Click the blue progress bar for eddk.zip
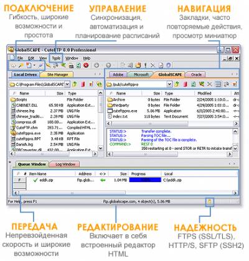The image size is (249, 261). point(145,180)
